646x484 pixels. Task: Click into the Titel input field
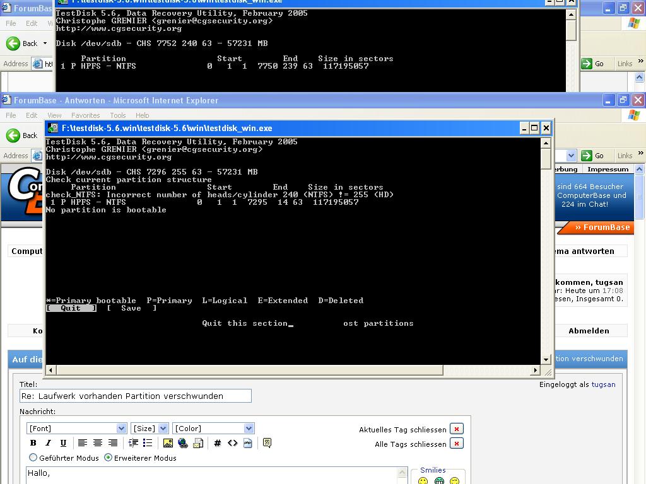136,396
